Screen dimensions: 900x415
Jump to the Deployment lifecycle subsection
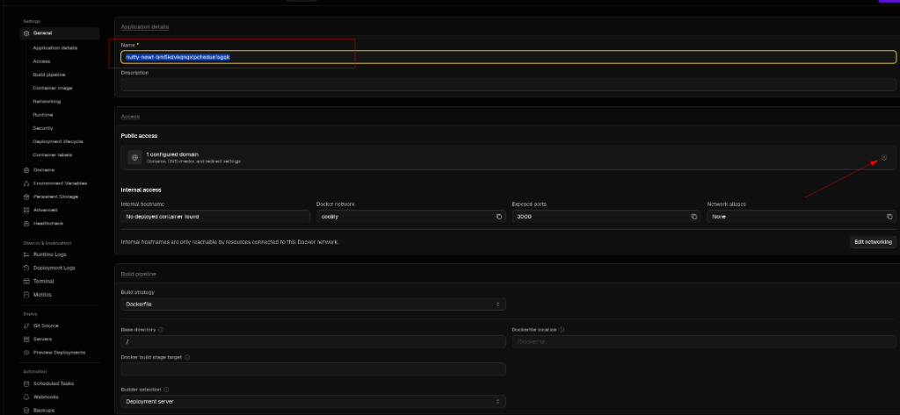pos(58,141)
